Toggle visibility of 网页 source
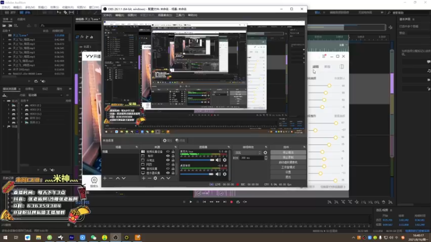431x242 pixels. [x=168, y=165]
